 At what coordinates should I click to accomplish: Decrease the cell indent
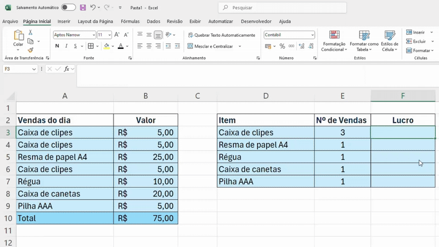(168, 46)
